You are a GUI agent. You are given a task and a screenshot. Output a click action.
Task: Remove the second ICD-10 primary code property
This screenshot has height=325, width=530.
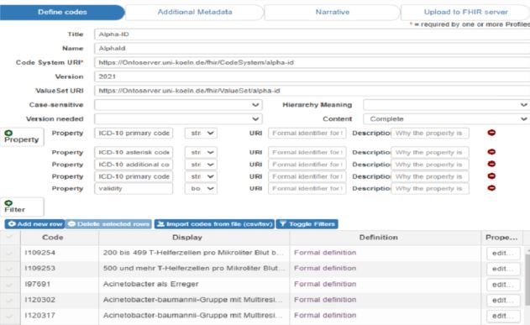pos(491,176)
